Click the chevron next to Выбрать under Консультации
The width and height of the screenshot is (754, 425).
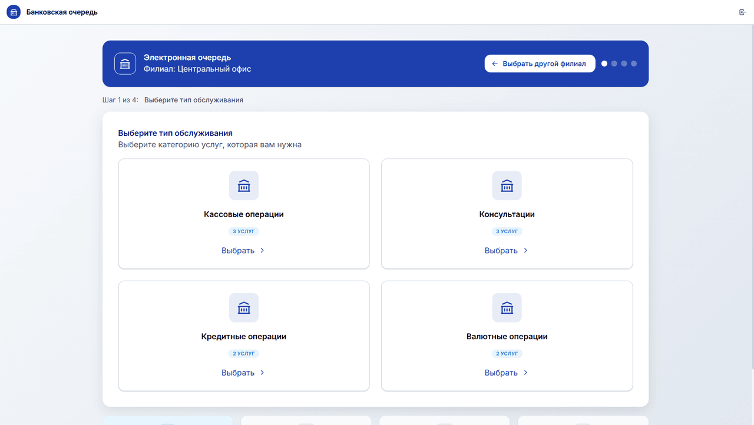click(525, 250)
